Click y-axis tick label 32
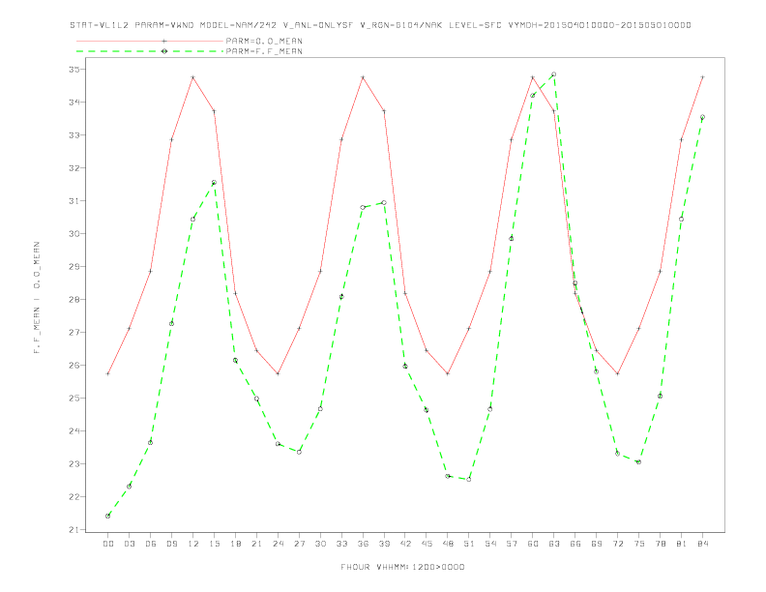The height and width of the screenshot is (592, 766). point(74,168)
